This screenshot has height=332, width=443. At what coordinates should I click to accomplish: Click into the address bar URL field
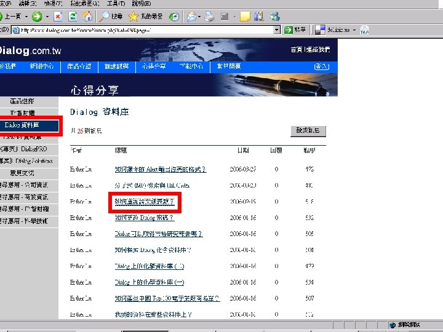pos(146,30)
